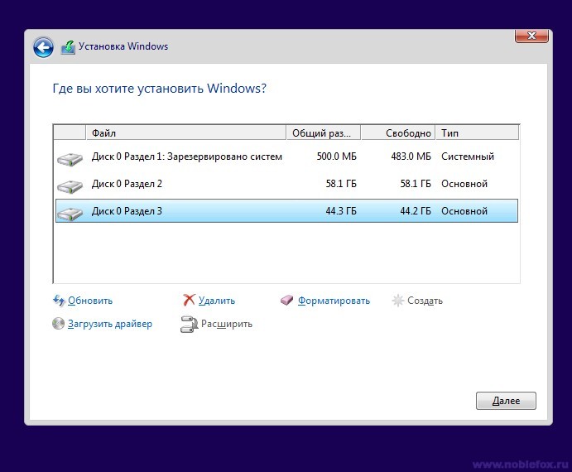Click the red X Удалить icon

click(x=189, y=300)
